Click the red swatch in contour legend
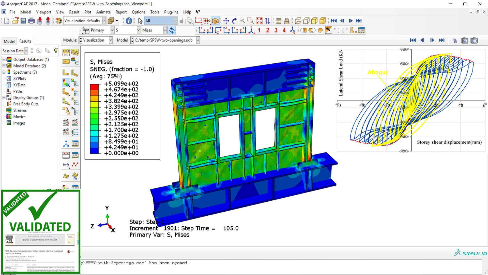Image resolution: width=488 pixels, height=275 pixels. [94, 87]
